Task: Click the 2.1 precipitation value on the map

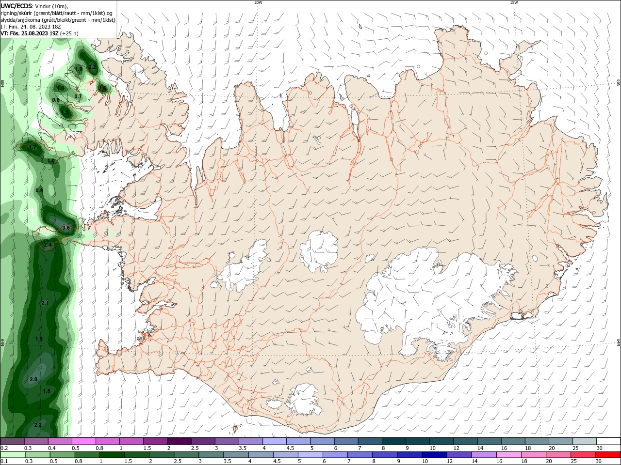Action: pyautogui.click(x=45, y=303)
